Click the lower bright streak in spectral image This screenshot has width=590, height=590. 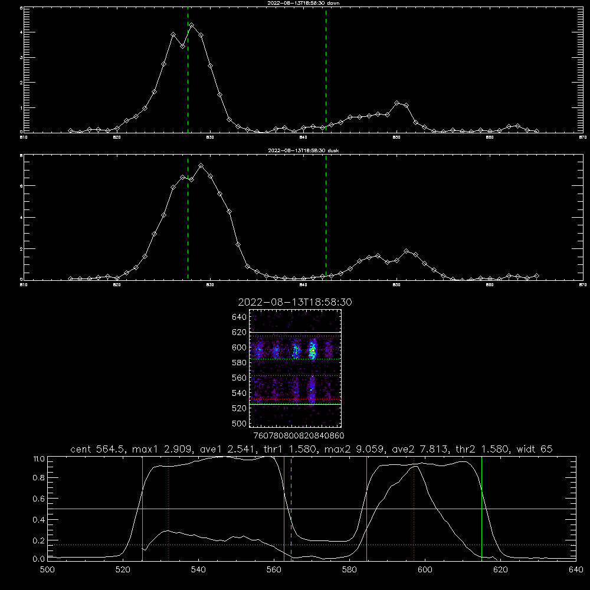tap(312, 390)
